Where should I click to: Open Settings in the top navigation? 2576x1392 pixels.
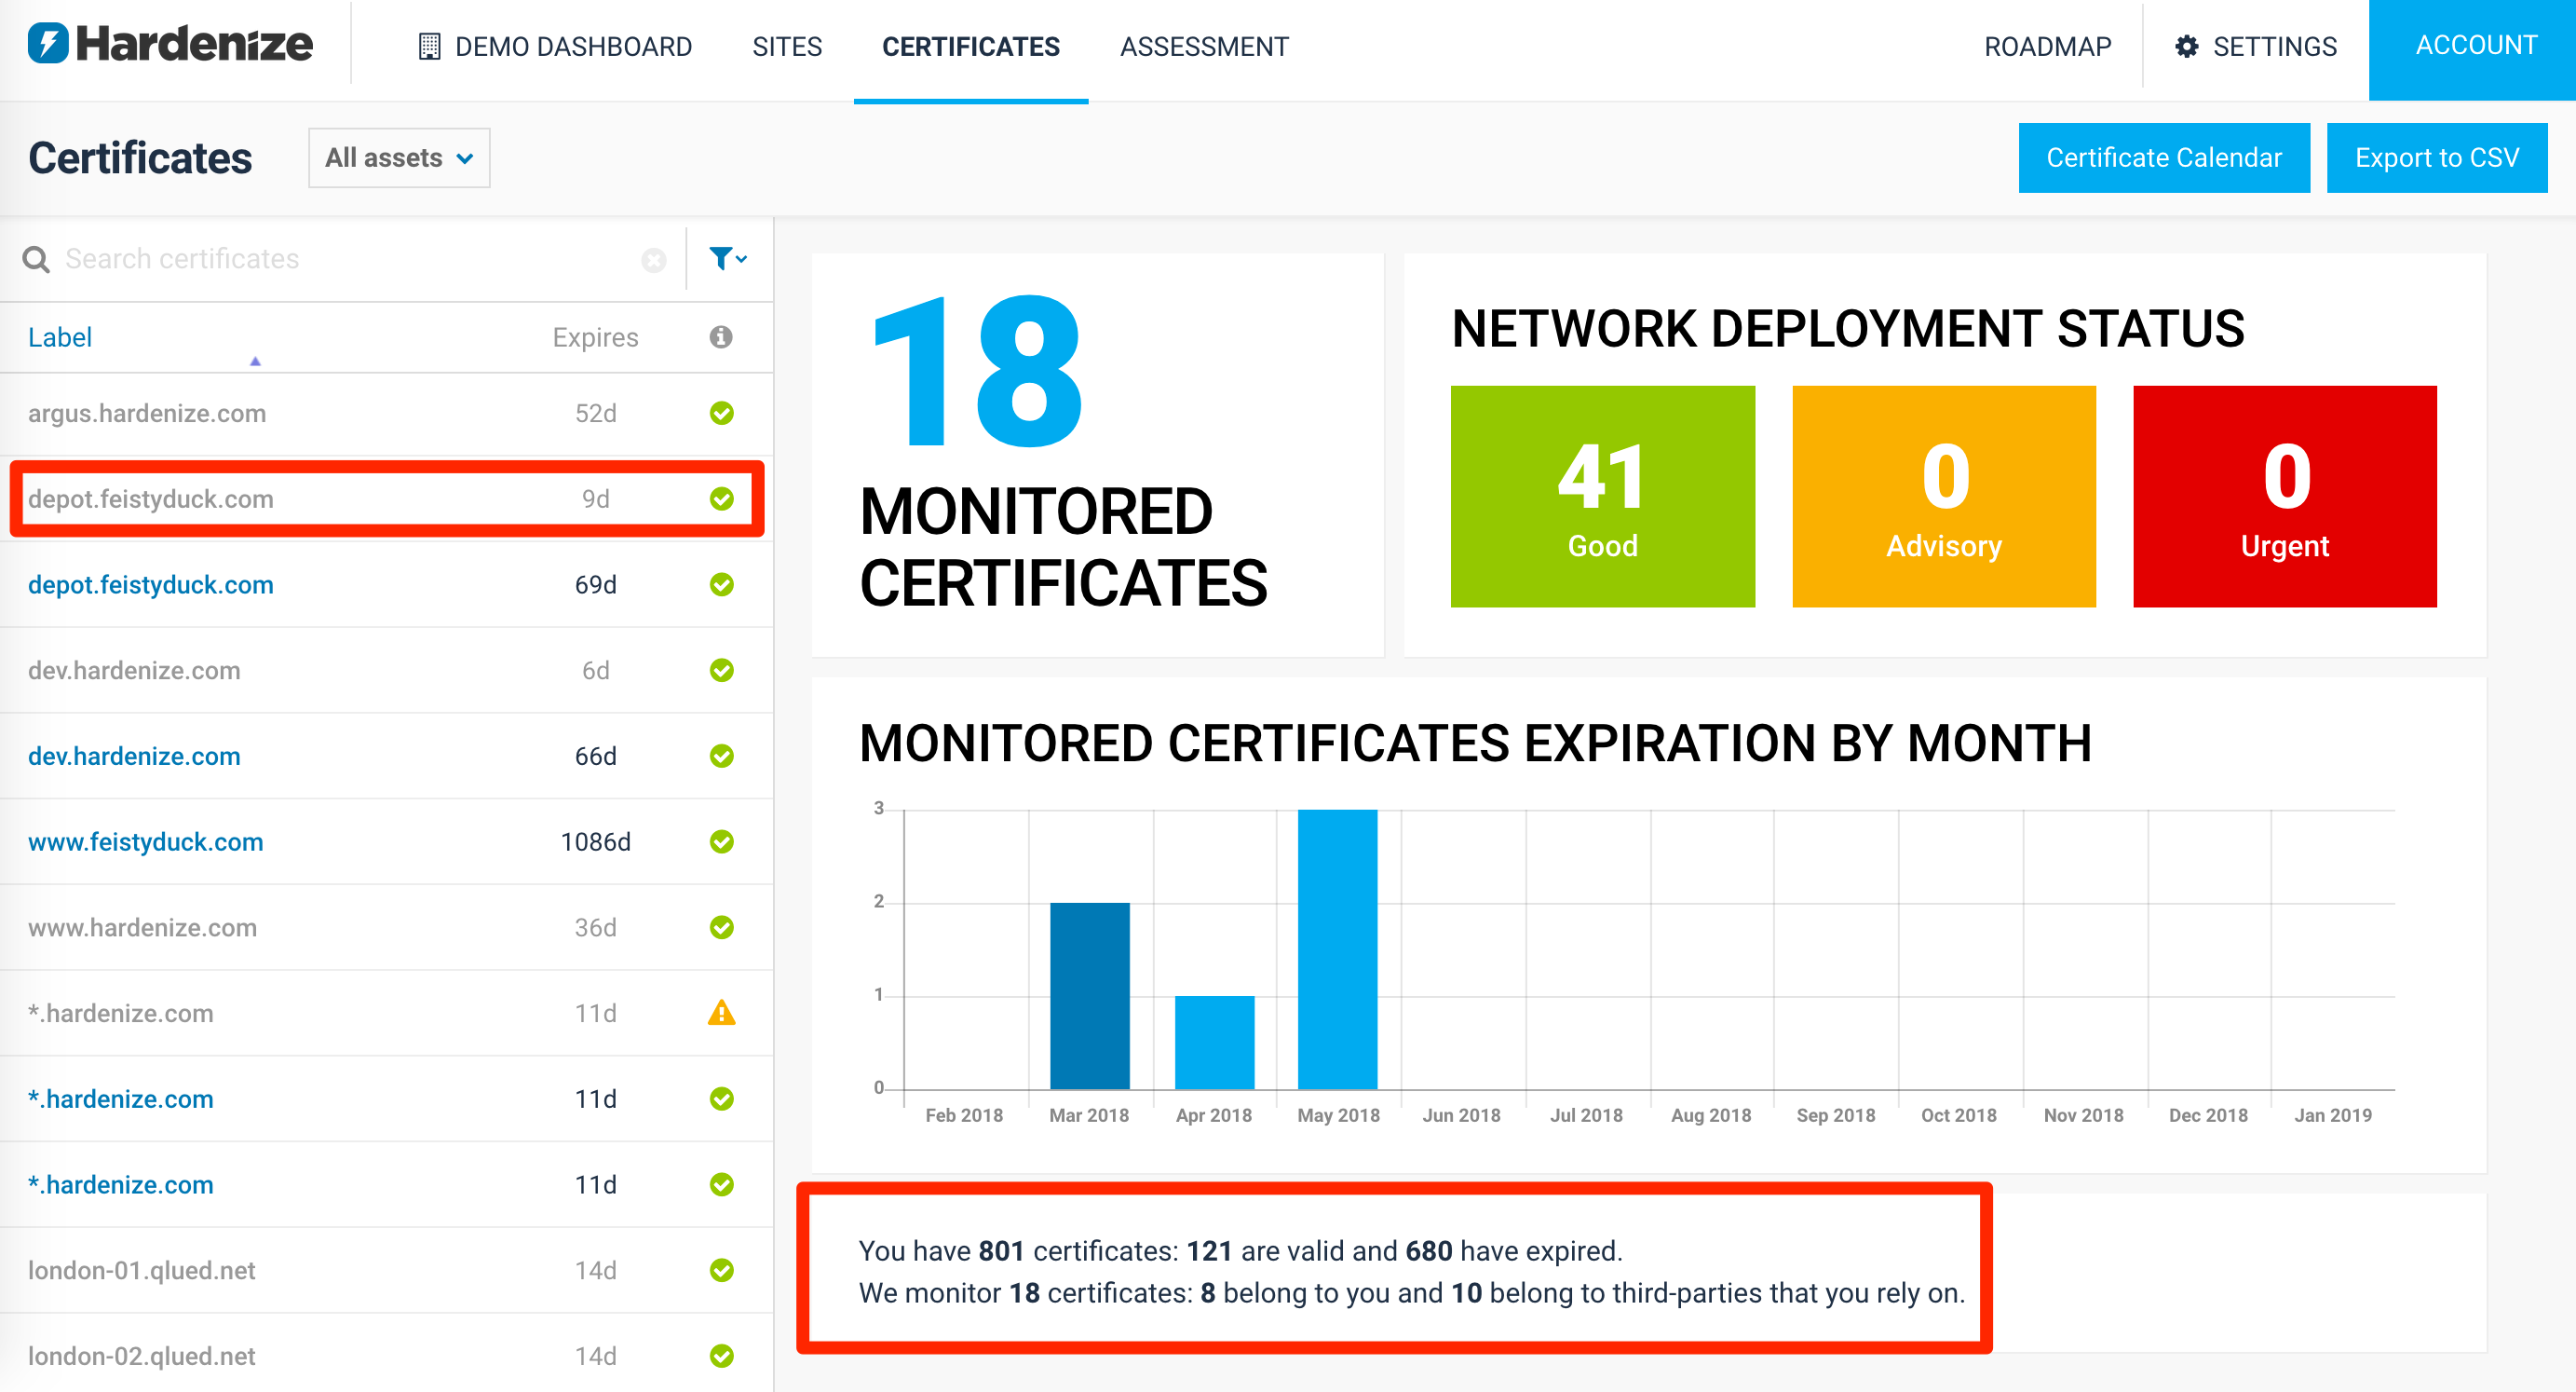(x=2256, y=47)
